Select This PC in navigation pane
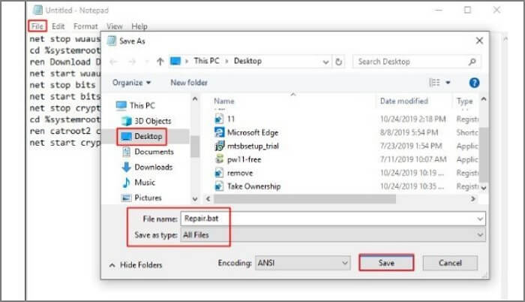Viewport: 525px width, 302px height. (x=135, y=105)
